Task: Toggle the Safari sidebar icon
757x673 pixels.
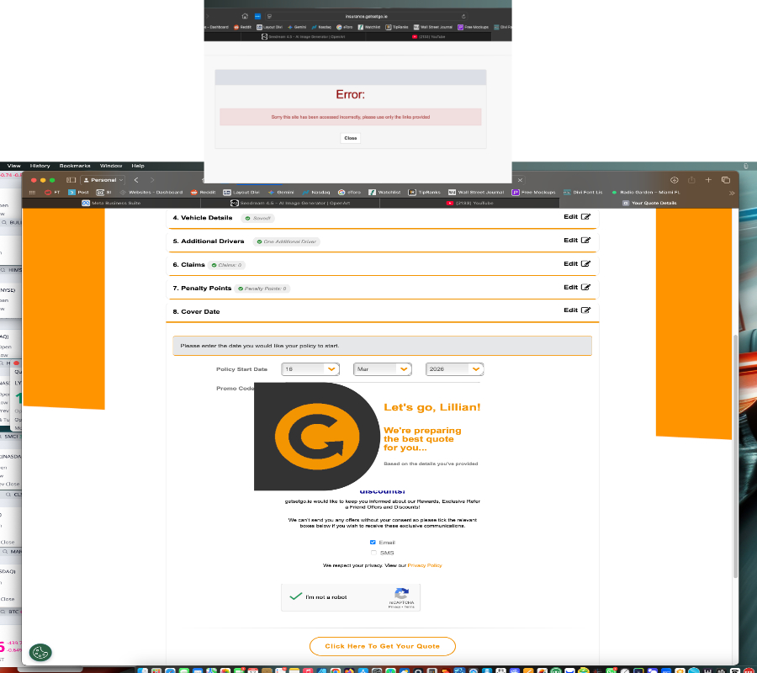Action: (x=71, y=180)
